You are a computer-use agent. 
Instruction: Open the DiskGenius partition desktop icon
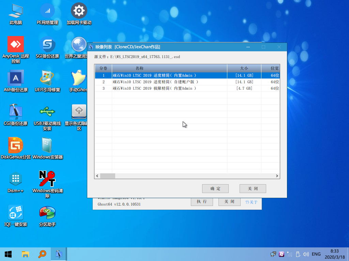point(16,145)
